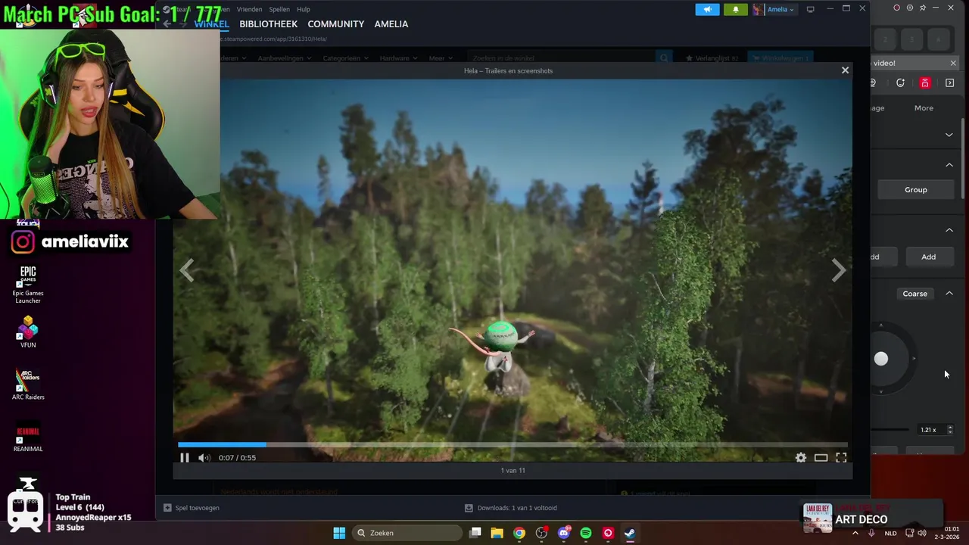Open the COMMUNITY tab
969x545 pixels.
tap(336, 24)
